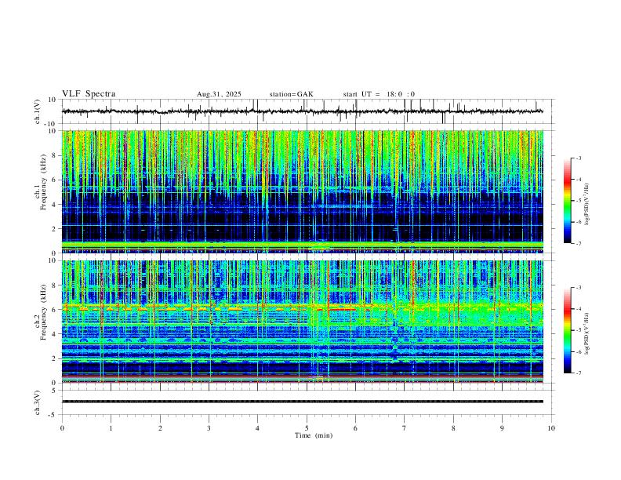Click the 'ch.1(V)' waveform axis label

tap(38, 111)
